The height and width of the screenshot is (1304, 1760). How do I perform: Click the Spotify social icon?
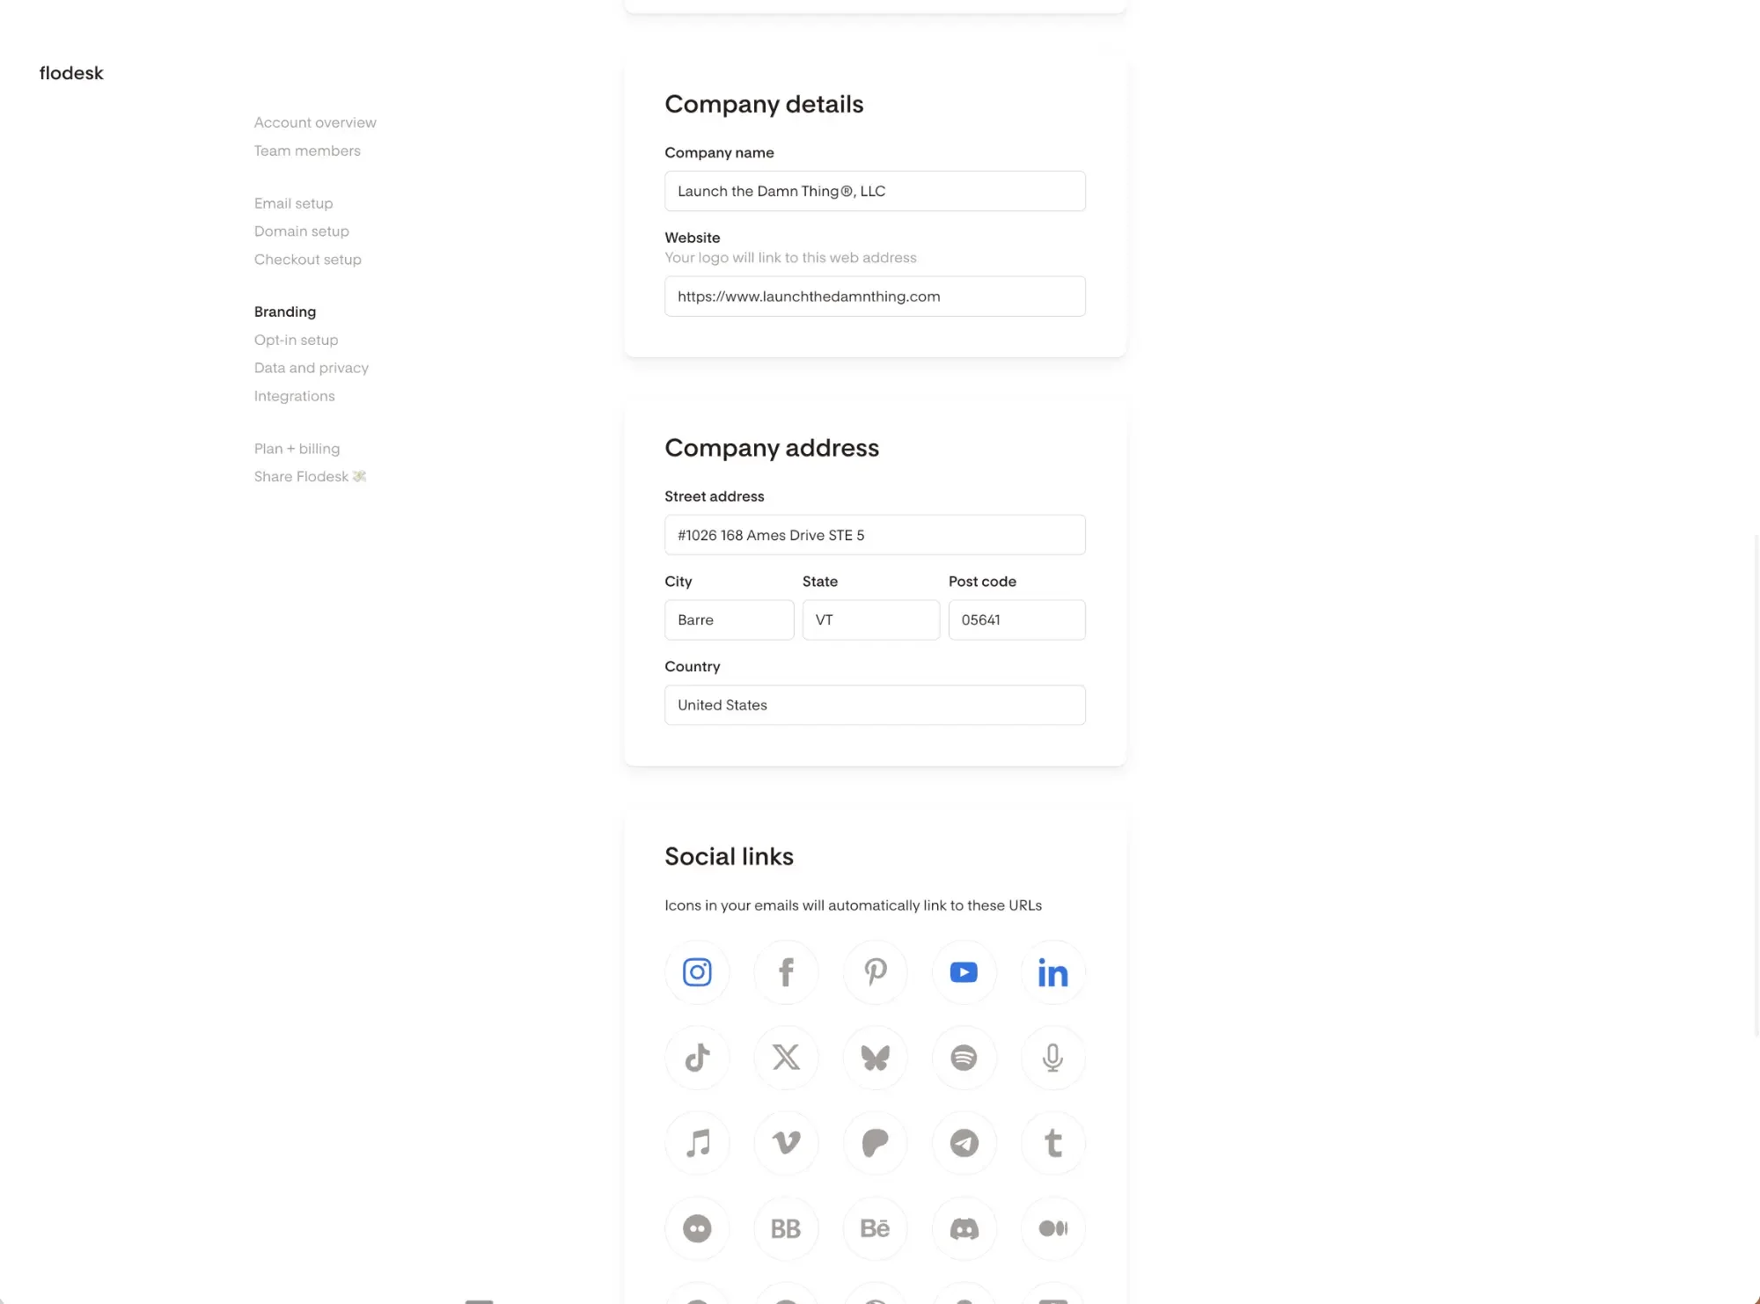point(964,1058)
